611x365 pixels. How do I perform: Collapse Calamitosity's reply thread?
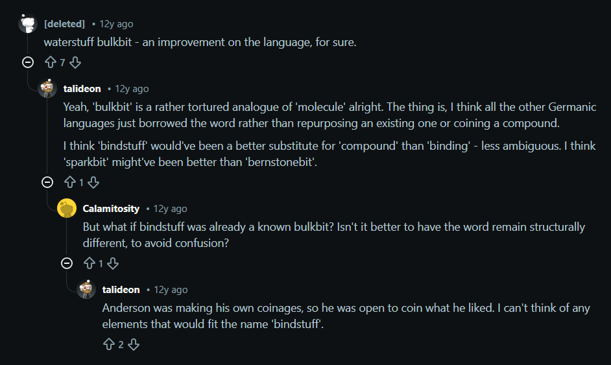pyautogui.click(x=67, y=263)
